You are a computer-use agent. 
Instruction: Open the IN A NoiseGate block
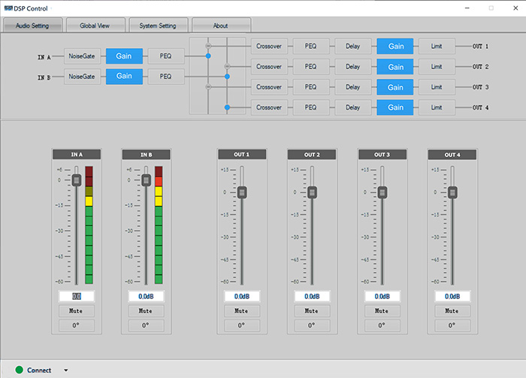82,56
